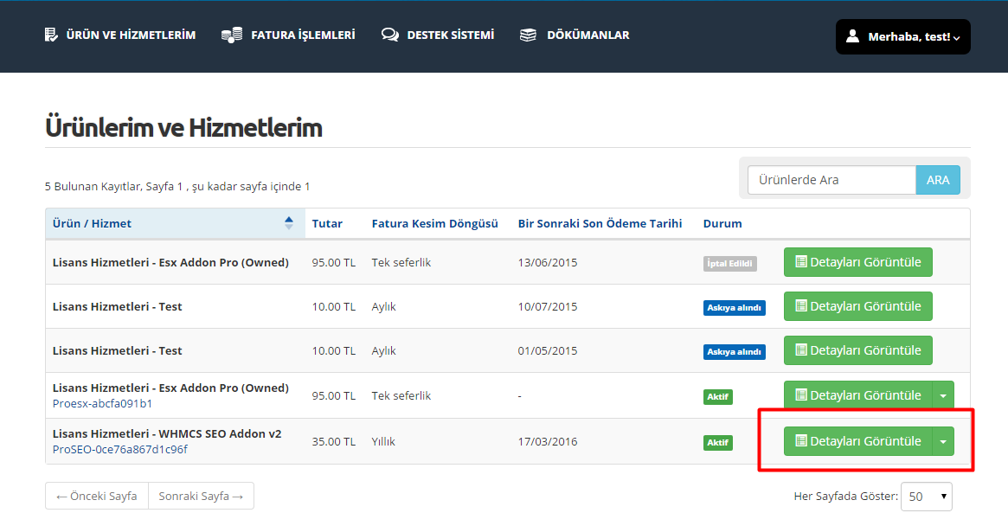
Task: Click the Dökümanlar stacked books icon
Action: point(528,35)
